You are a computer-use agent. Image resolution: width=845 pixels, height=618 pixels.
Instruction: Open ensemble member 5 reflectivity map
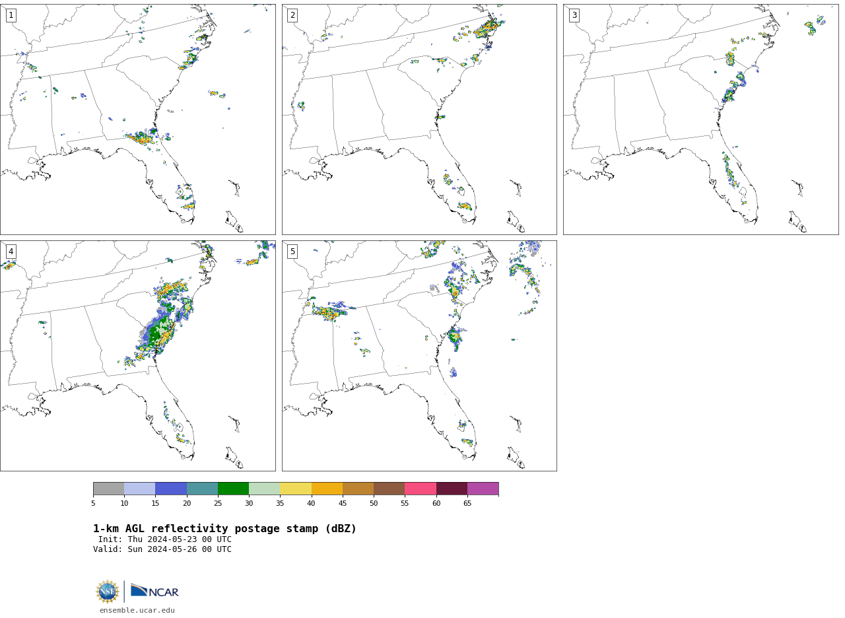point(419,356)
